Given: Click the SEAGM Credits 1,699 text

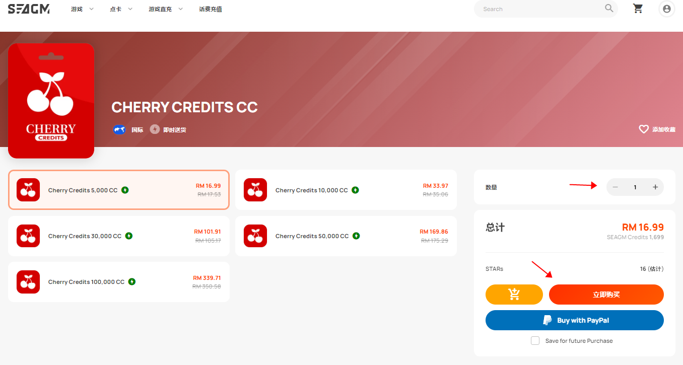Looking at the screenshot, I should tap(635, 237).
